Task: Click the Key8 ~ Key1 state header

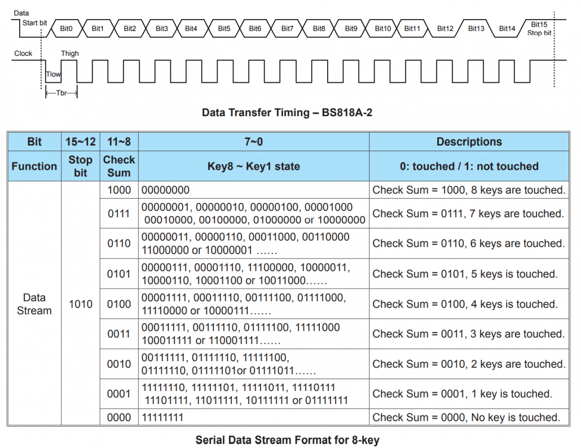Action: click(253, 166)
